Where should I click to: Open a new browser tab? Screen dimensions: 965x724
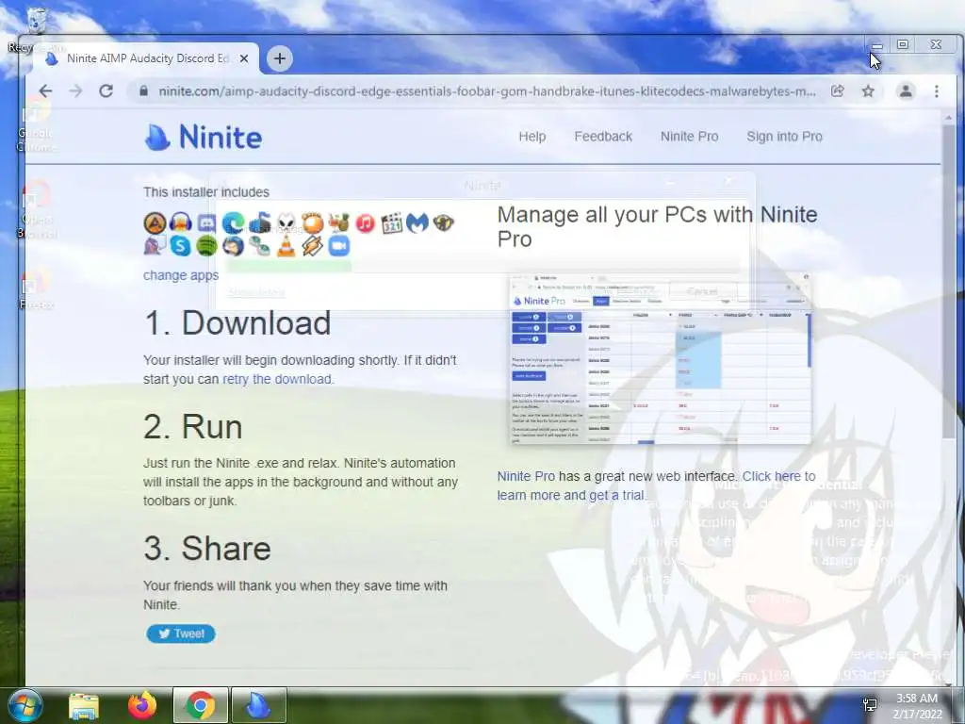(279, 58)
